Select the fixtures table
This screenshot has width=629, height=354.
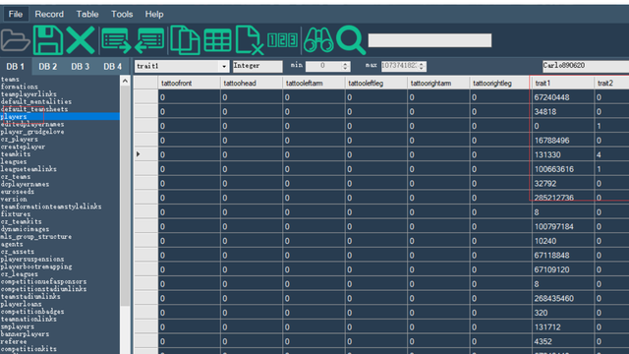pyautogui.click(x=16, y=214)
